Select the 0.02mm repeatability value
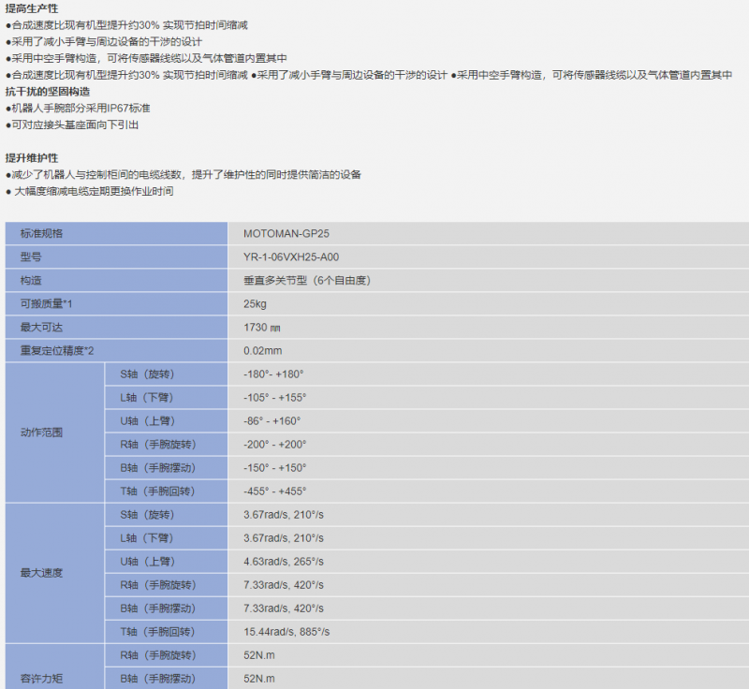This screenshot has height=689, width=749. (263, 350)
